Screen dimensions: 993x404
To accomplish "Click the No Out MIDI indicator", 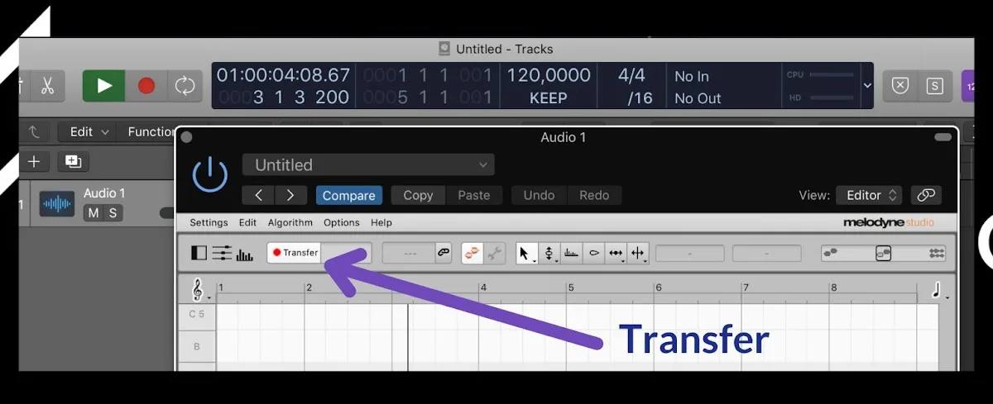I will click(x=698, y=97).
